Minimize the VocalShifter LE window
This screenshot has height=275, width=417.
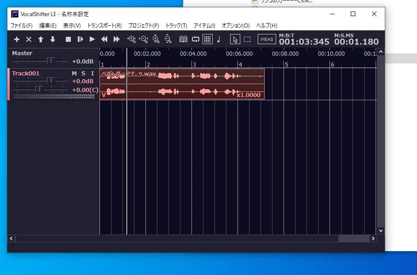[332, 14]
